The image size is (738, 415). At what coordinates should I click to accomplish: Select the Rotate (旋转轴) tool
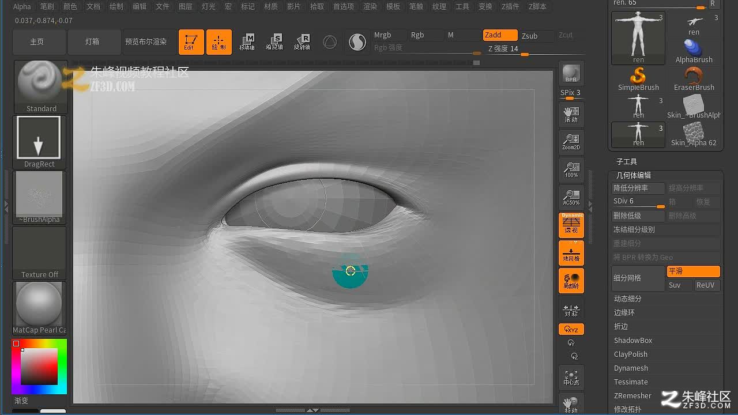point(302,41)
